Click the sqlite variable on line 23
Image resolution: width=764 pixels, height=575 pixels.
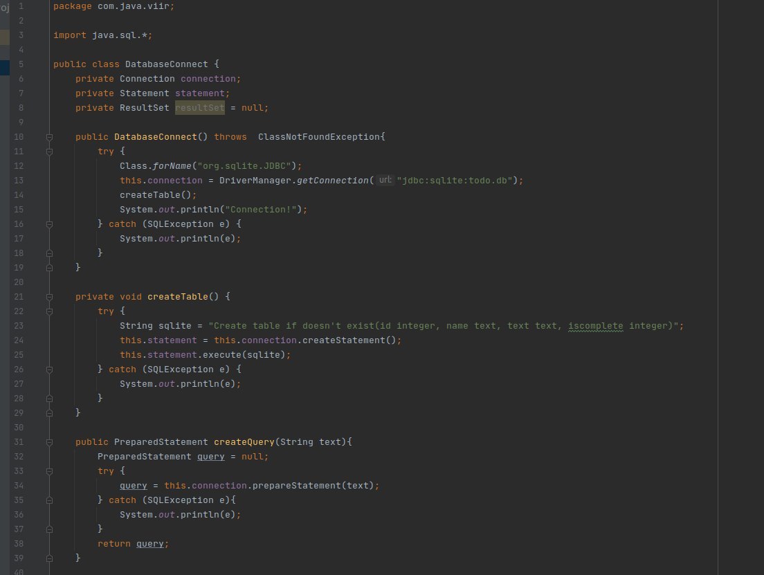(x=175, y=326)
